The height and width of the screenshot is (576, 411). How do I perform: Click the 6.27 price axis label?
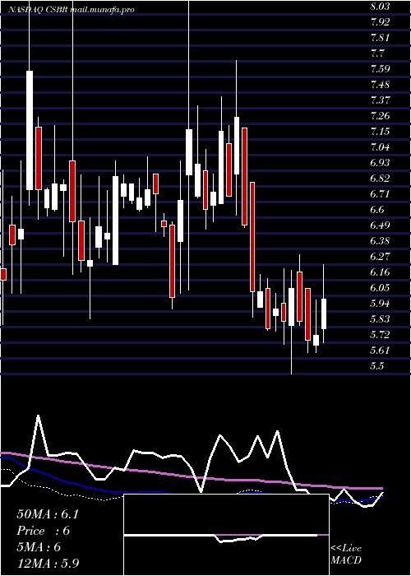pos(381,256)
